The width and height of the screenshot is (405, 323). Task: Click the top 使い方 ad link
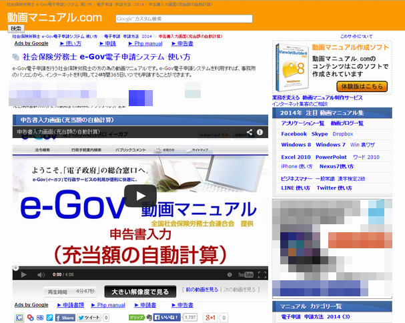click(x=71, y=43)
